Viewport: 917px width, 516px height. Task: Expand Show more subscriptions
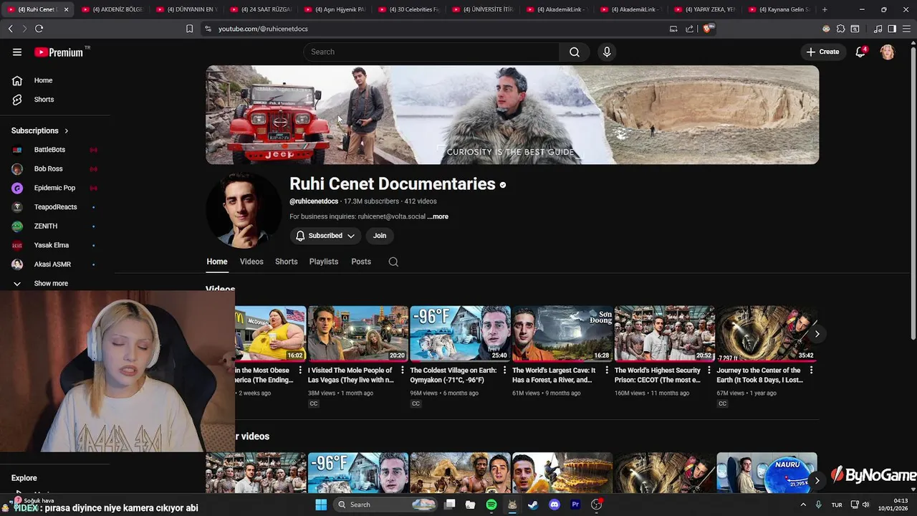pos(51,284)
